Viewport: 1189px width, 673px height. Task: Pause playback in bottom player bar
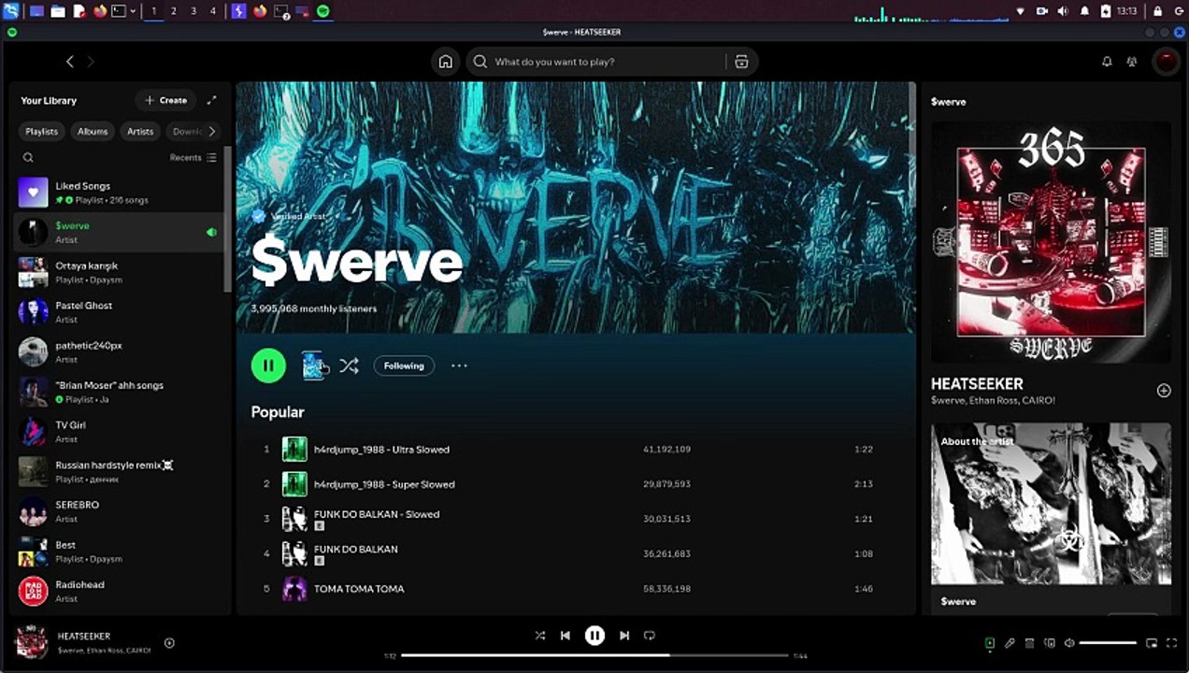[594, 636]
